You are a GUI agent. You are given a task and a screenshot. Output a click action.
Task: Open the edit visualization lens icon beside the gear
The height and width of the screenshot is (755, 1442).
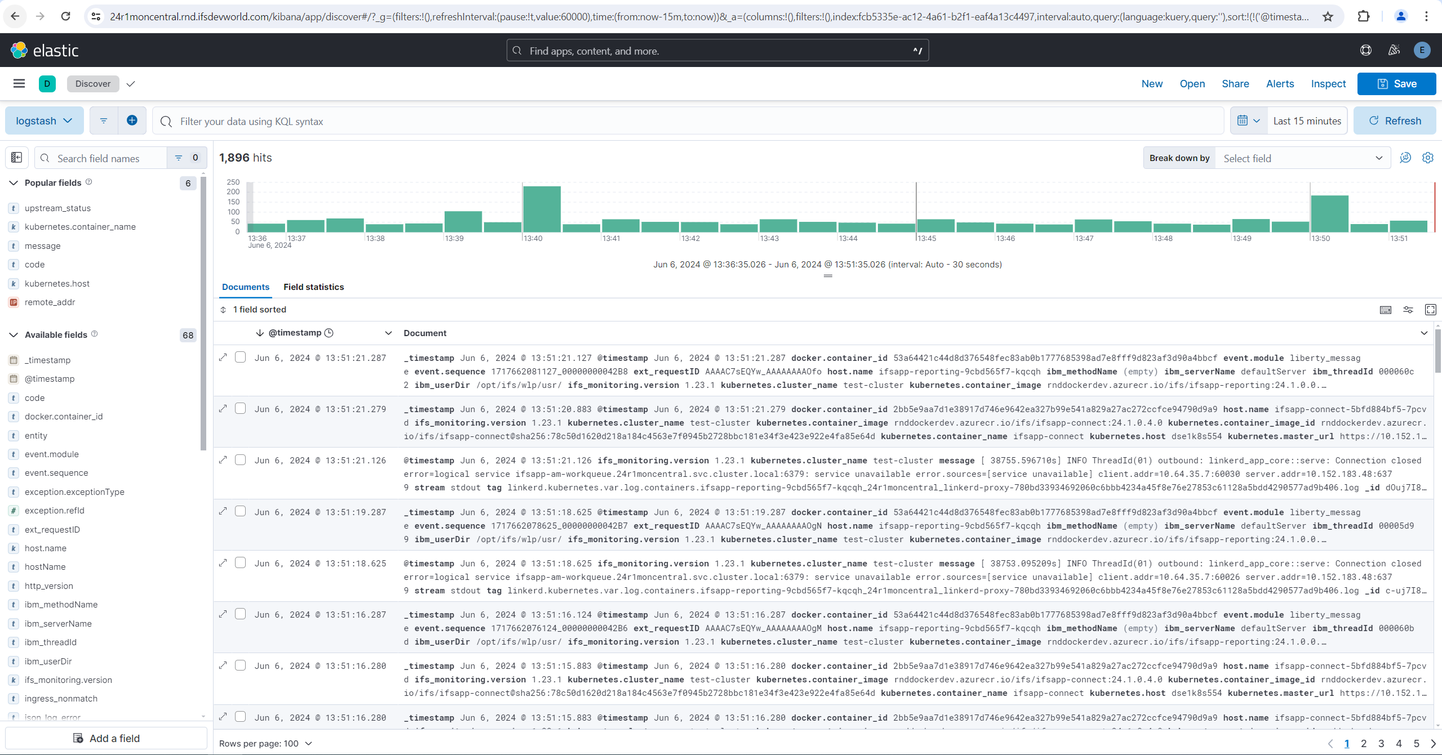[x=1404, y=158]
